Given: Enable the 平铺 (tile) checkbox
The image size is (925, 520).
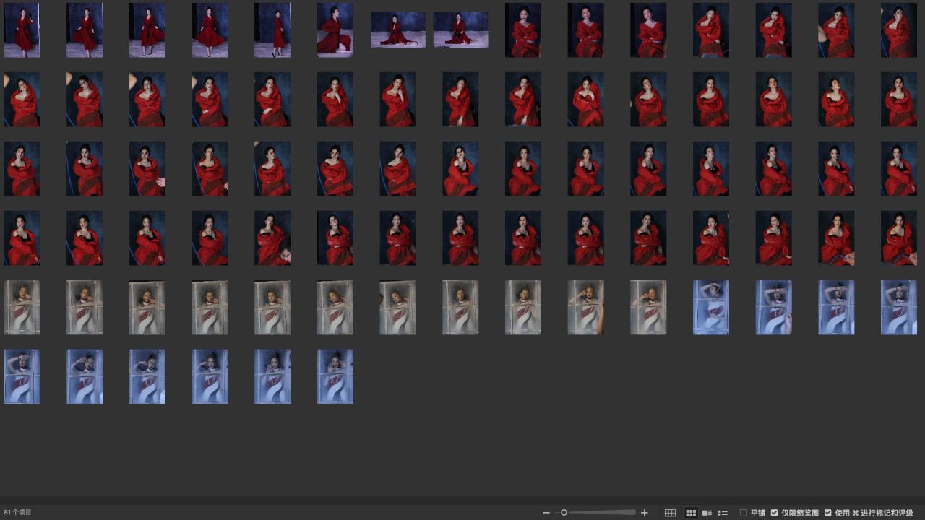Looking at the screenshot, I should click(x=743, y=513).
